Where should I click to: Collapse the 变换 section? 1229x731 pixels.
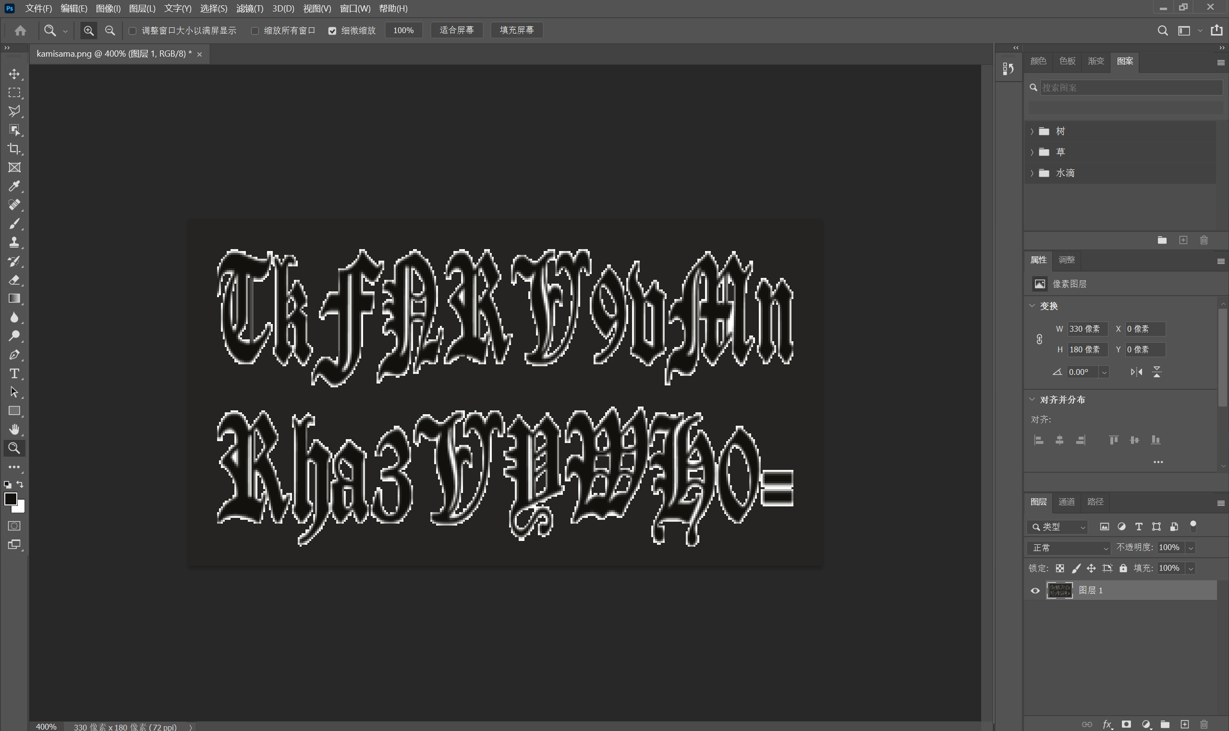tap(1032, 305)
